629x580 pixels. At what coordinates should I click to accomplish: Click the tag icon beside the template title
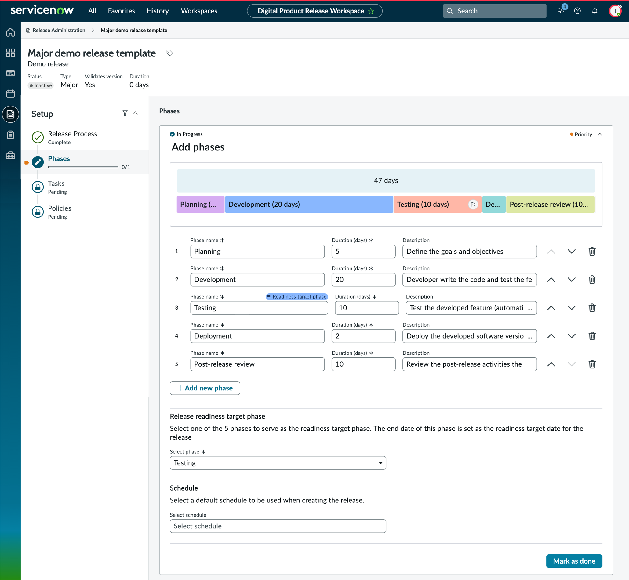point(169,53)
